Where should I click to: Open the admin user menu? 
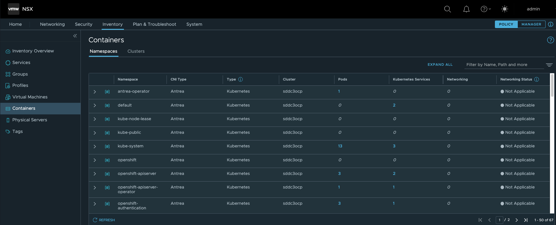pyautogui.click(x=533, y=9)
